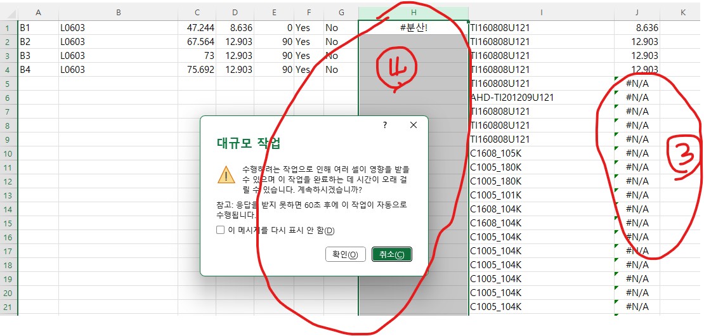This screenshot has width=704, height=336.
Task: Click the cell containing C1005_101K
Action: tap(541, 195)
